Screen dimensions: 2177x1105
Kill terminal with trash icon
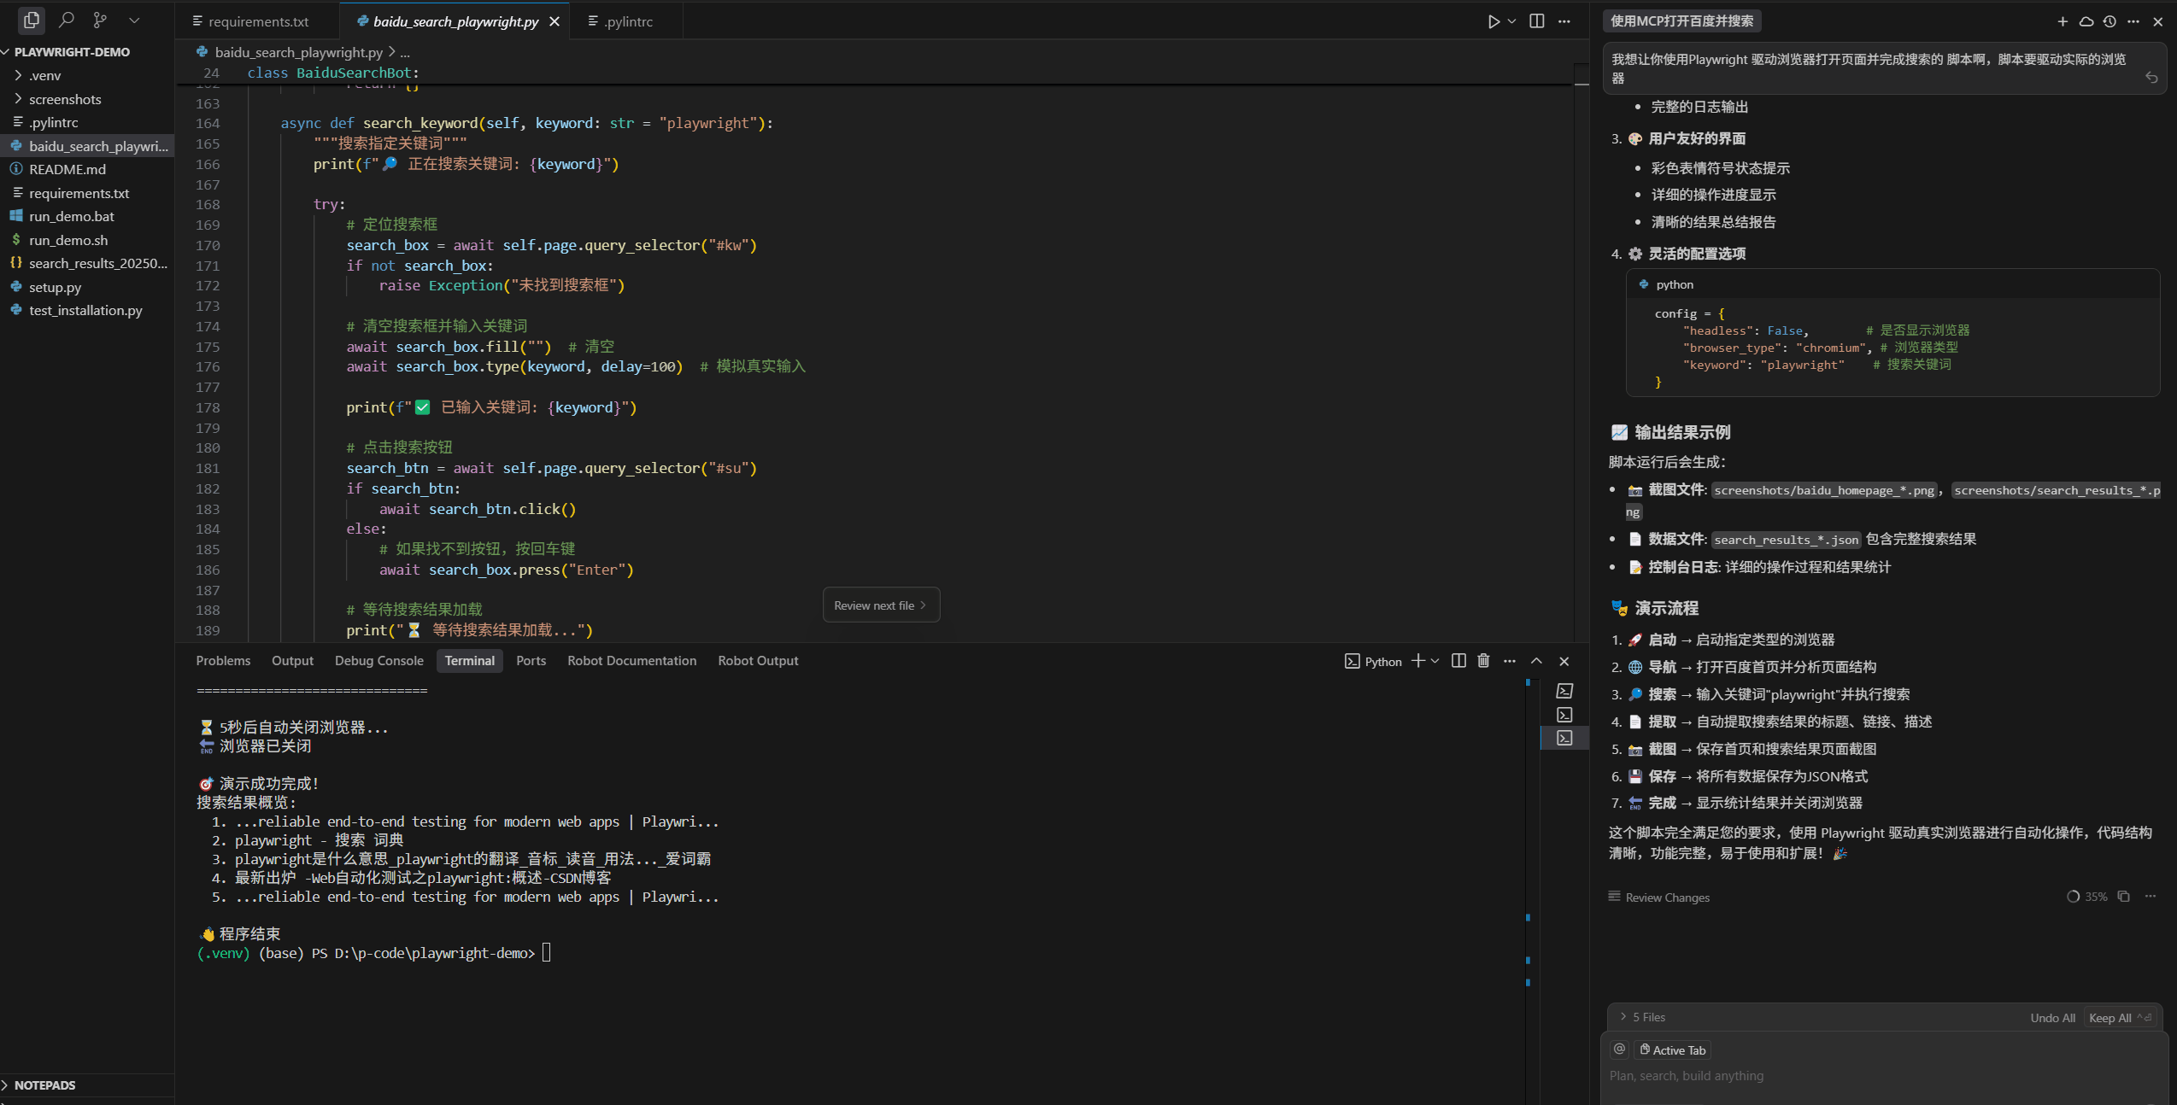point(1484,661)
